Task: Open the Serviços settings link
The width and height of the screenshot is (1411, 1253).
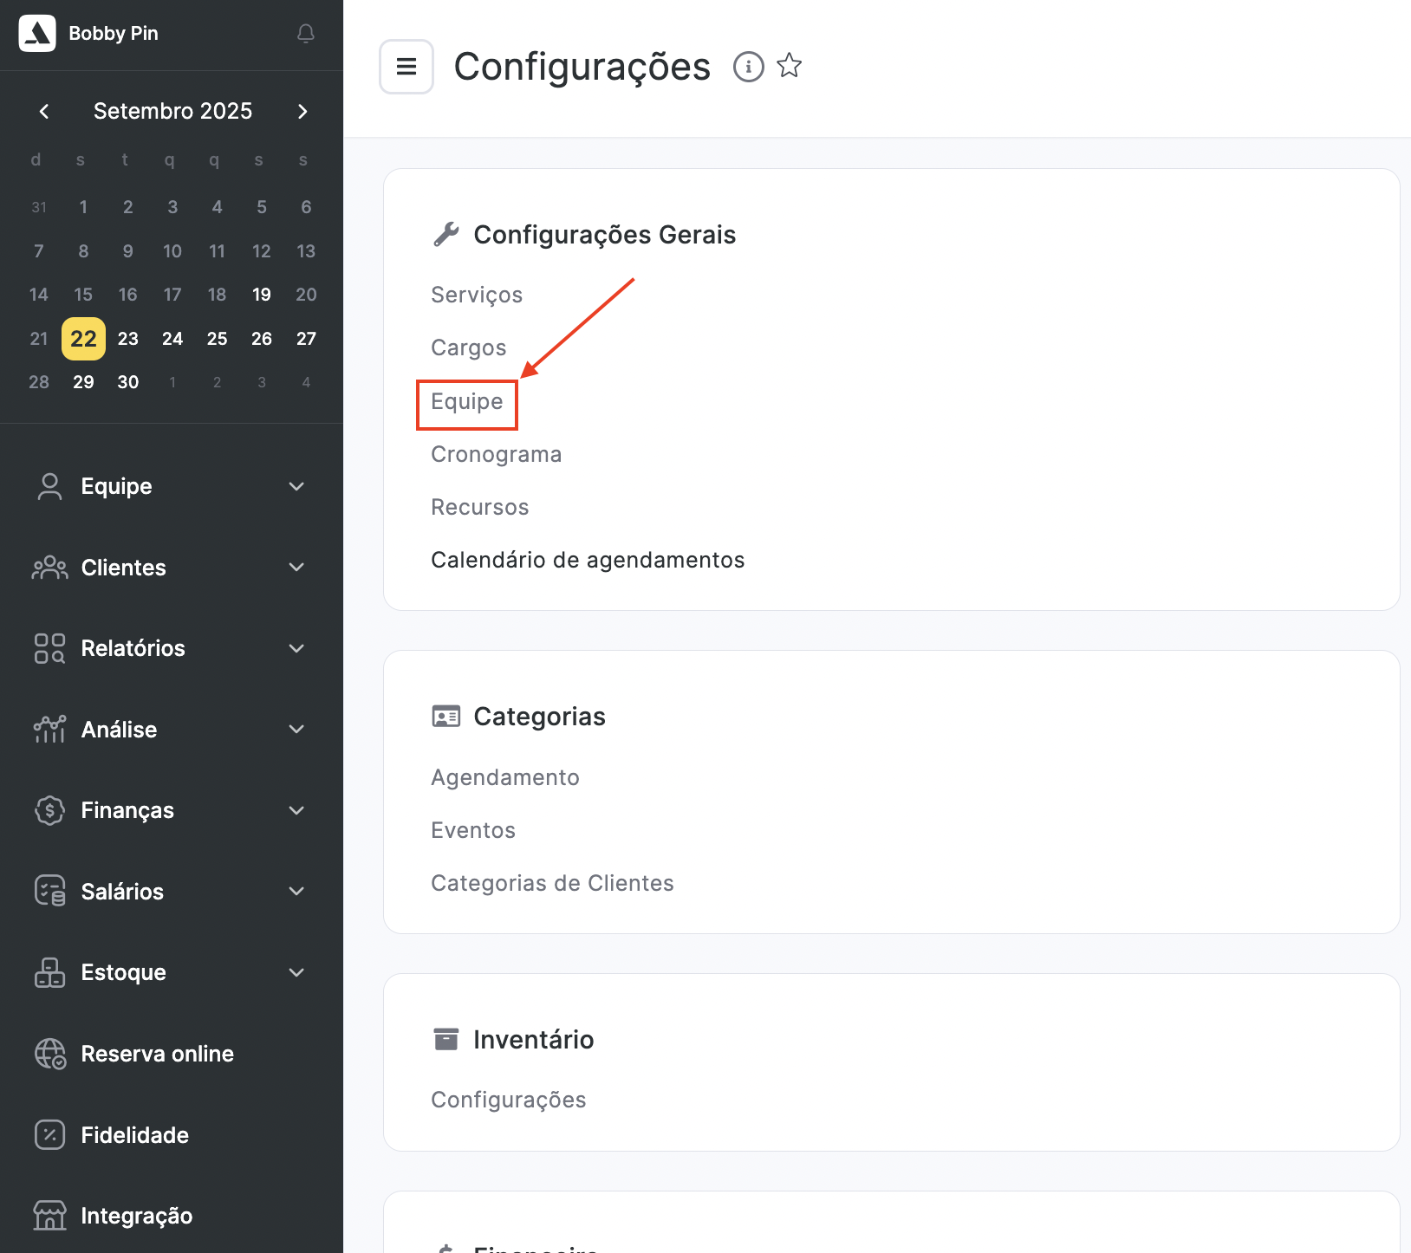Action: pos(476,295)
